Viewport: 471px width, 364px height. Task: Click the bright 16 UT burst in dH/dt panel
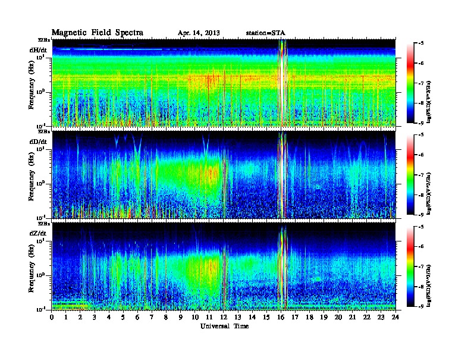pos(282,83)
